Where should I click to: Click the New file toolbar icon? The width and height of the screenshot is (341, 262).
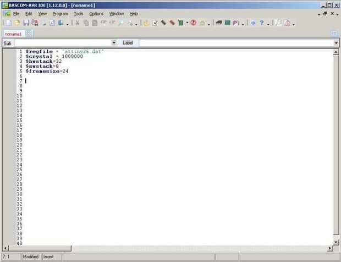click(9, 23)
